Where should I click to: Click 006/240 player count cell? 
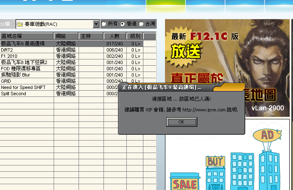click(x=115, y=50)
